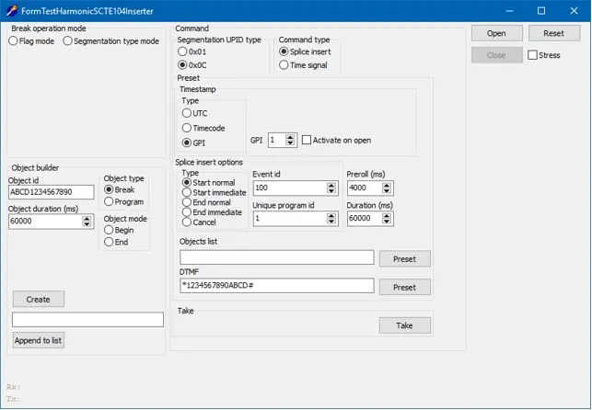Click the Open button
Screen dimensions: 592x410
(496, 33)
